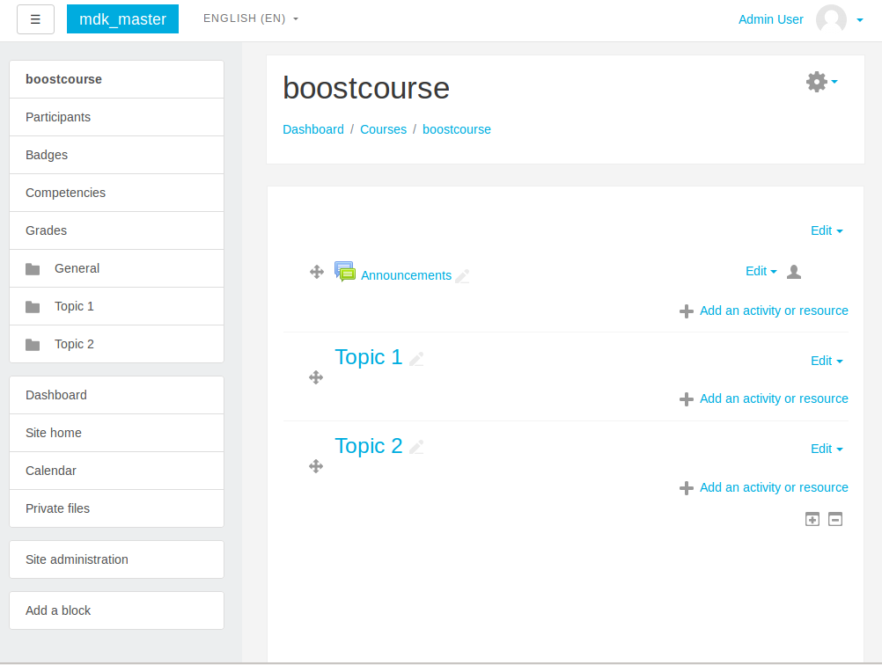Click the plus icon in General section
The height and width of the screenshot is (665, 882).
pos(687,311)
